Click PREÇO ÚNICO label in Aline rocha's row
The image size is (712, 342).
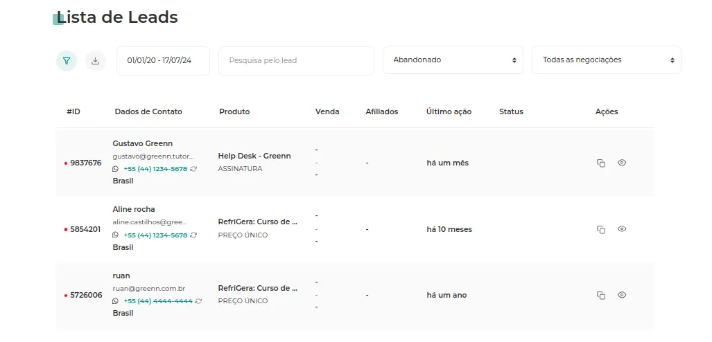[243, 235]
